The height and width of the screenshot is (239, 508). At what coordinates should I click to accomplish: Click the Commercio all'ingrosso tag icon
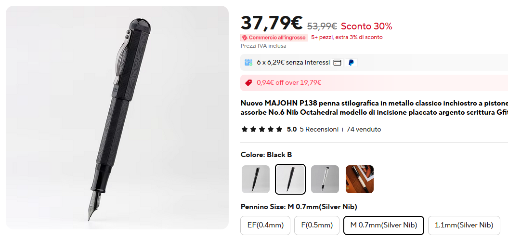coord(245,37)
